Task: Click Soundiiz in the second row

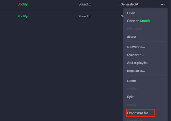Action: 84,16
